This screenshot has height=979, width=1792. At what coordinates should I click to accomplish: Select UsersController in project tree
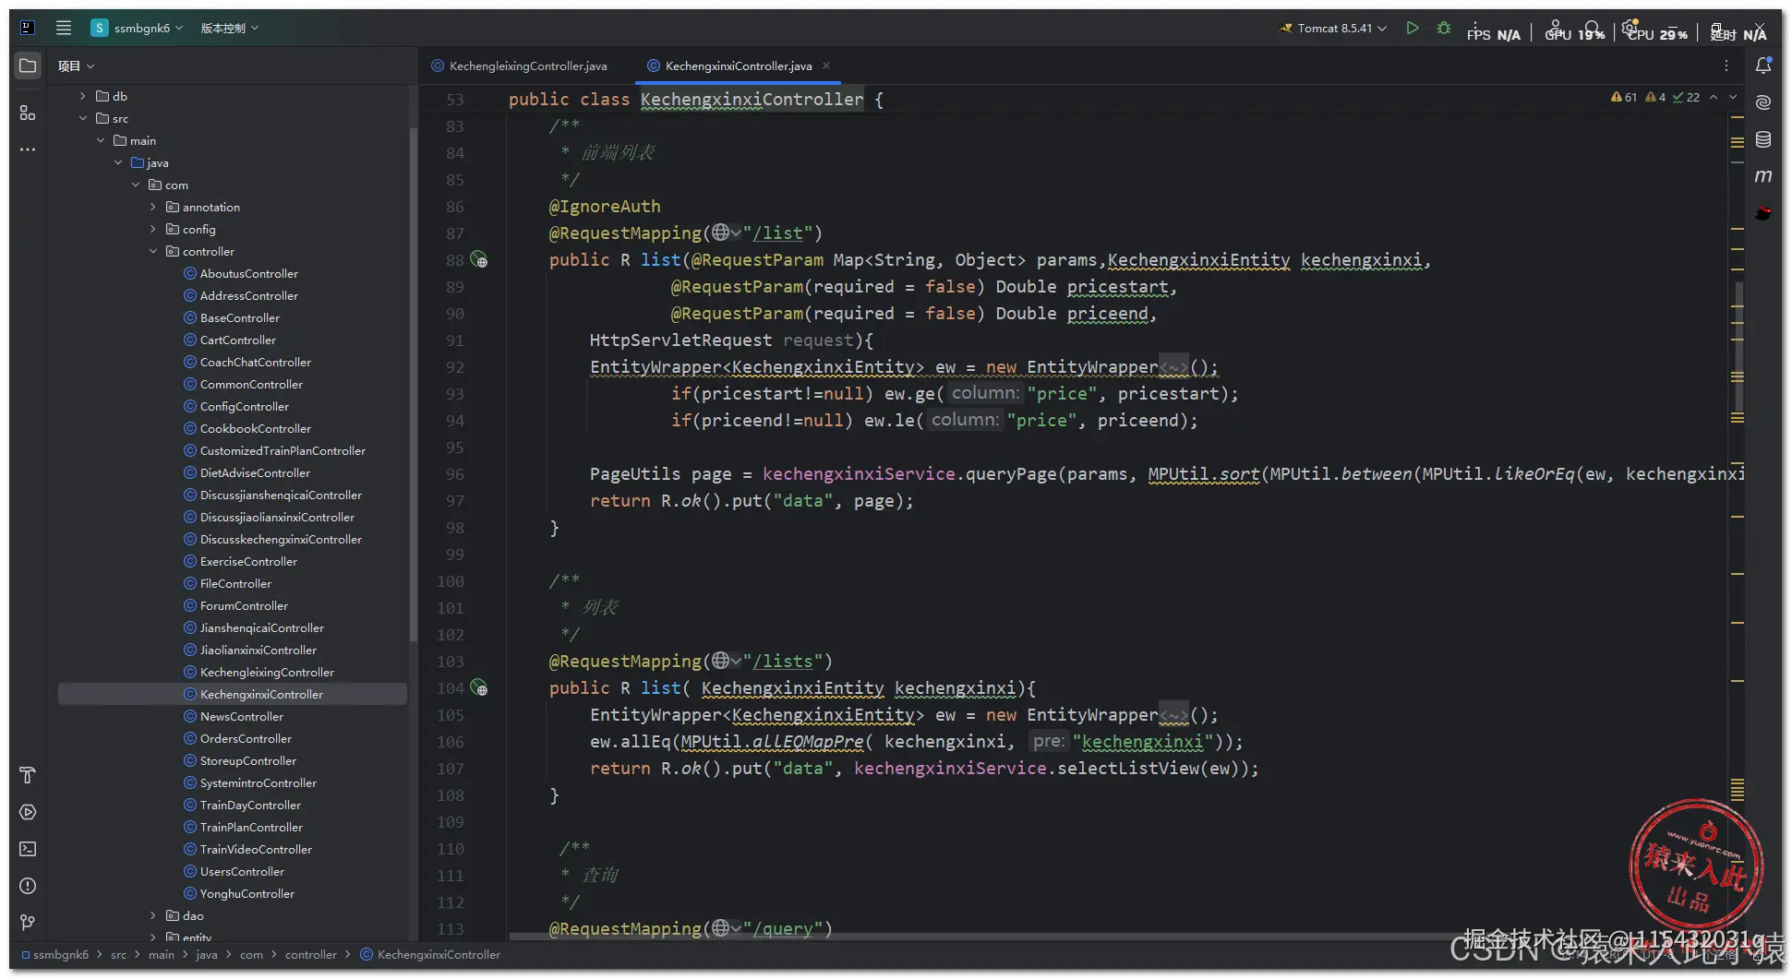(x=242, y=871)
